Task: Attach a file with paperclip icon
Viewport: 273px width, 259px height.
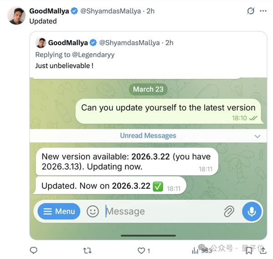Action: click(x=228, y=211)
